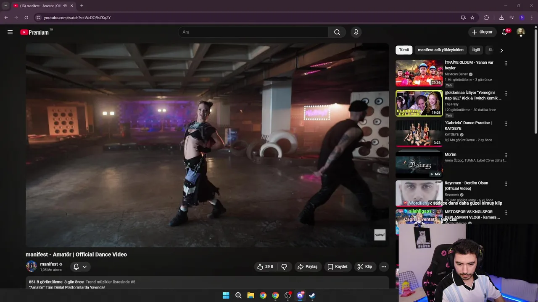Image resolution: width=538 pixels, height=302 pixels.
Task: Open Windows Start menu
Action: [x=226, y=295]
